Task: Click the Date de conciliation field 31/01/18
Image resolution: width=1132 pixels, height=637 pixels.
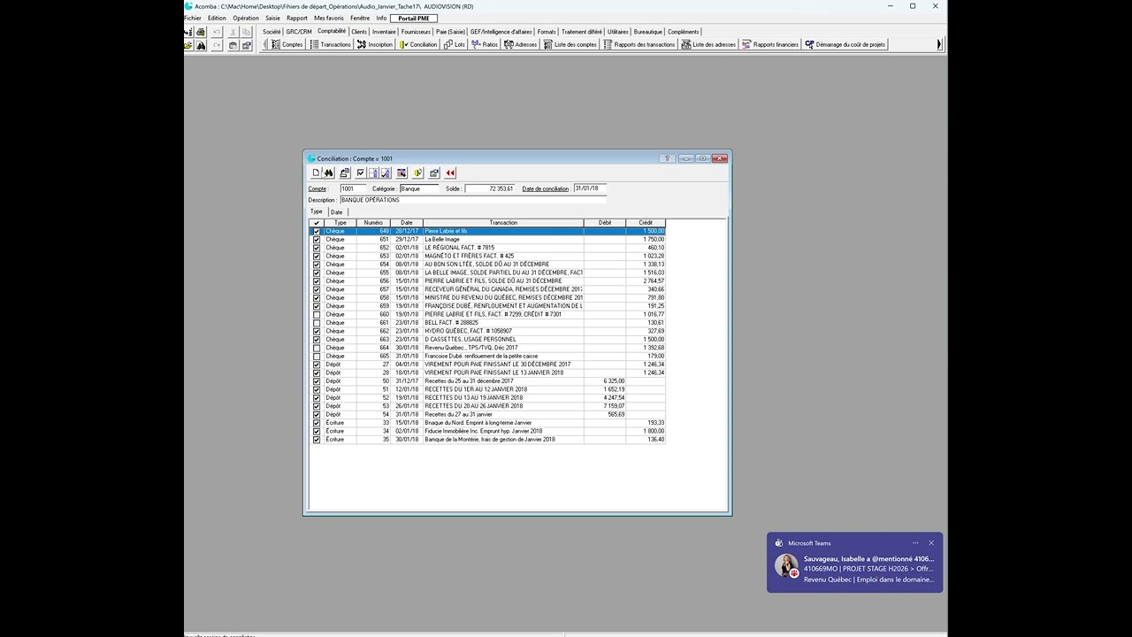Action: point(590,188)
